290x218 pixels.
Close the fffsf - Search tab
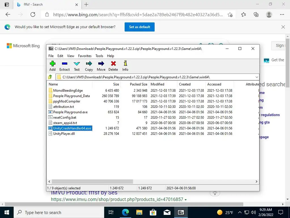click(x=76, y=5)
